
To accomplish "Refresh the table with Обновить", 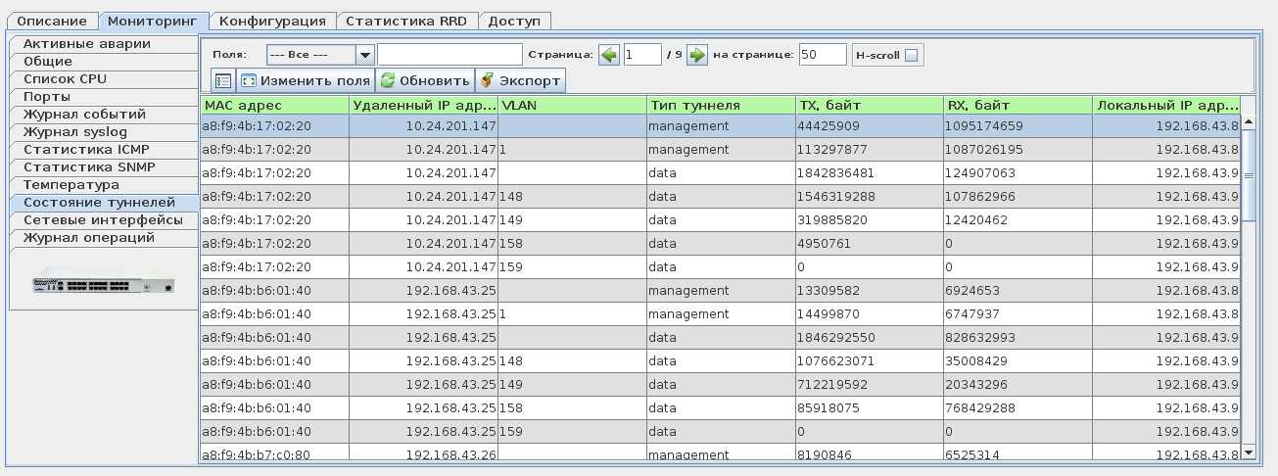I will pyautogui.click(x=424, y=80).
